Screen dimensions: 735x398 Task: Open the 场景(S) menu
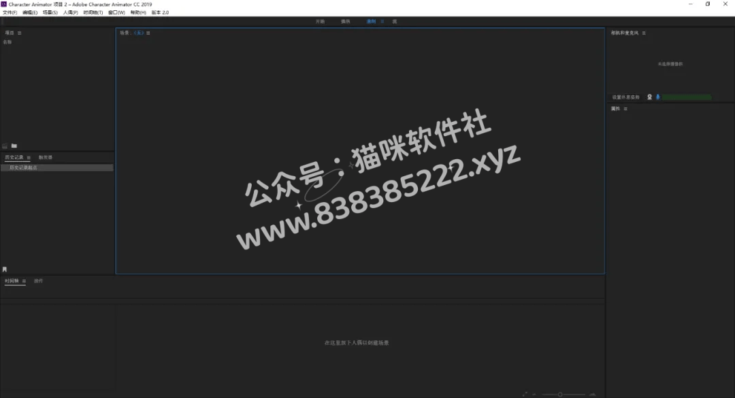click(50, 13)
